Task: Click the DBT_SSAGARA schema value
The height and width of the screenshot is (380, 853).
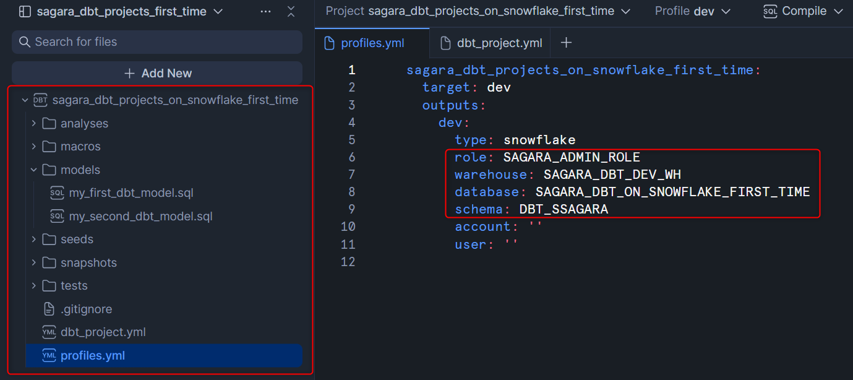Action: [564, 209]
